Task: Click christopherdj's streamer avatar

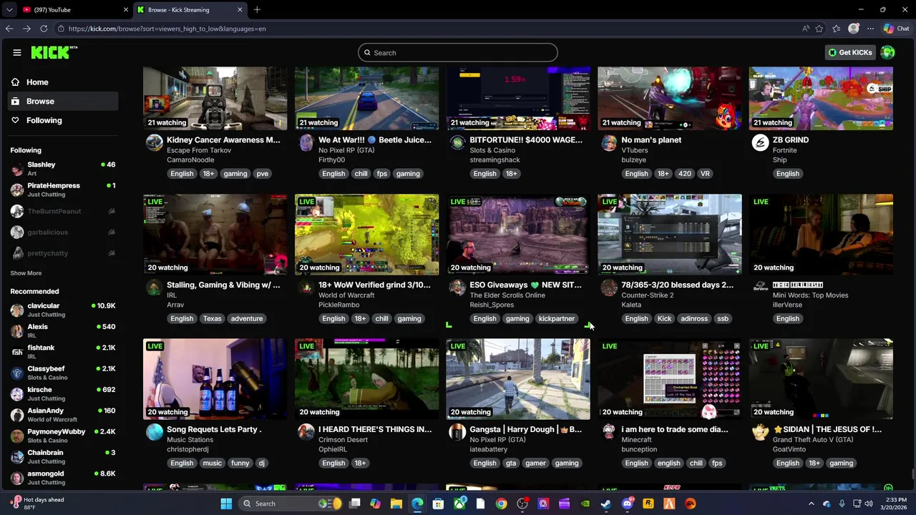Action: point(155,432)
